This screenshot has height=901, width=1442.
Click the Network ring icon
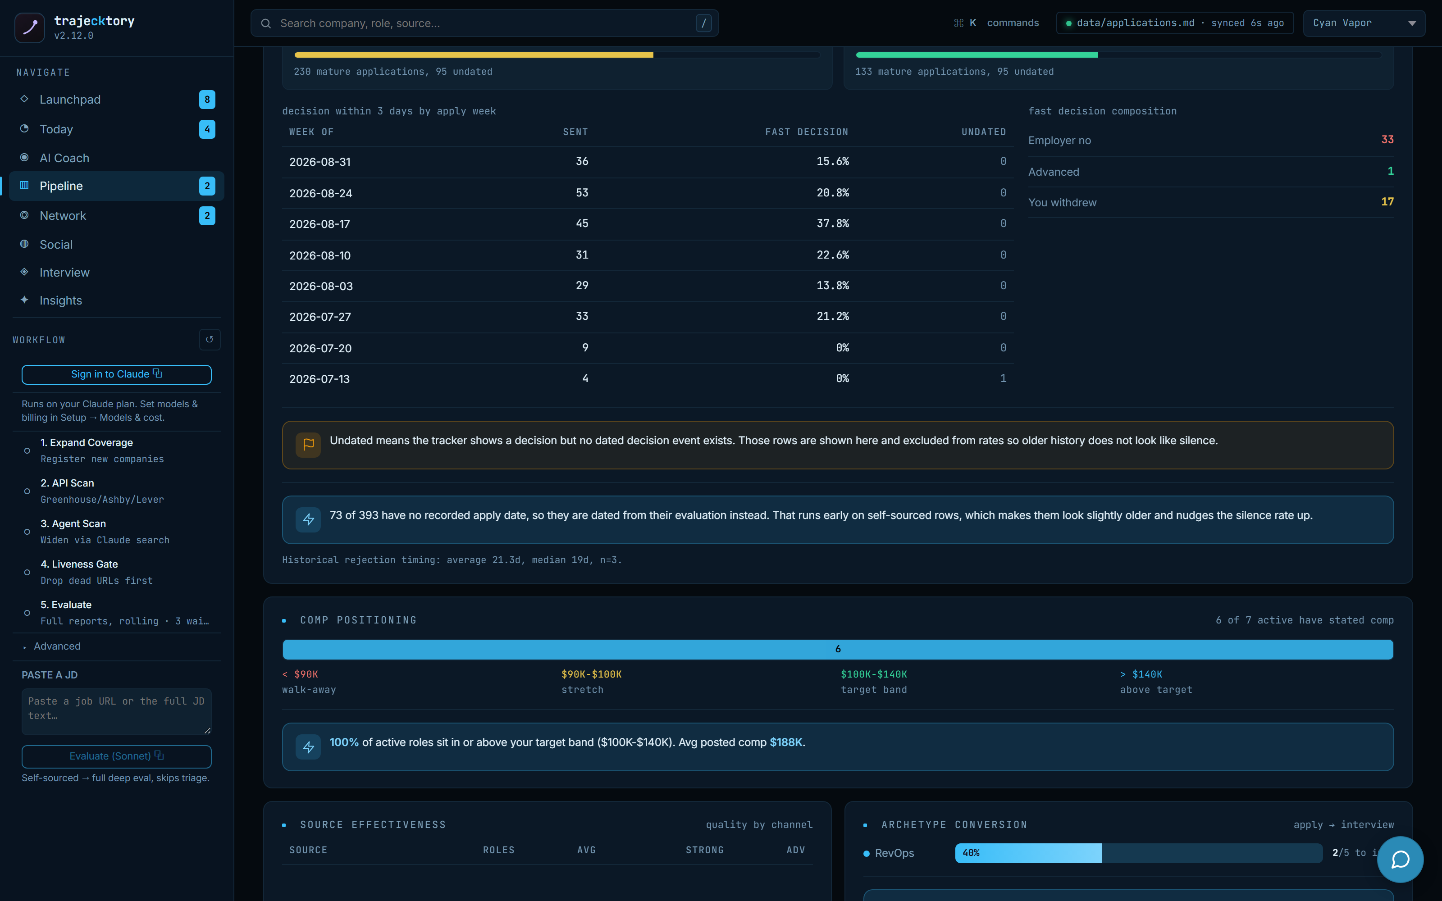(x=24, y=215)
